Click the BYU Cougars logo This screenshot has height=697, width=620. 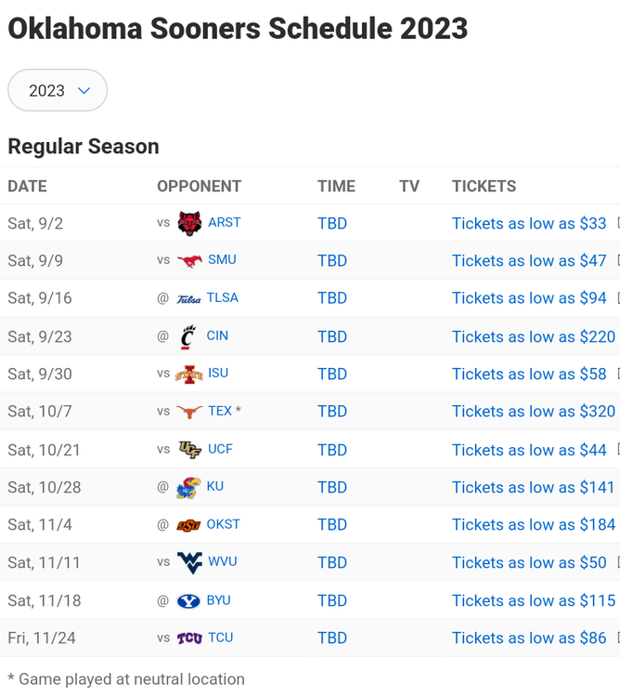point(188,600)
